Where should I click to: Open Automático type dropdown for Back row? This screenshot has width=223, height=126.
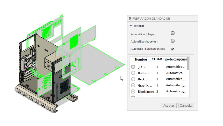175,79
